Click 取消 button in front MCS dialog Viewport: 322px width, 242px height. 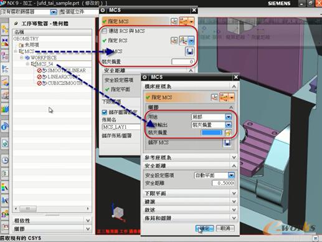tap(225, 228)
